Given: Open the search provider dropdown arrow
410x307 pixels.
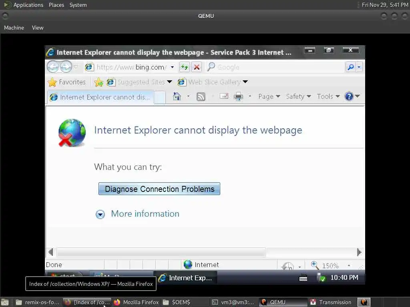Looking at the screenshot, I should [x=359, y=67].
